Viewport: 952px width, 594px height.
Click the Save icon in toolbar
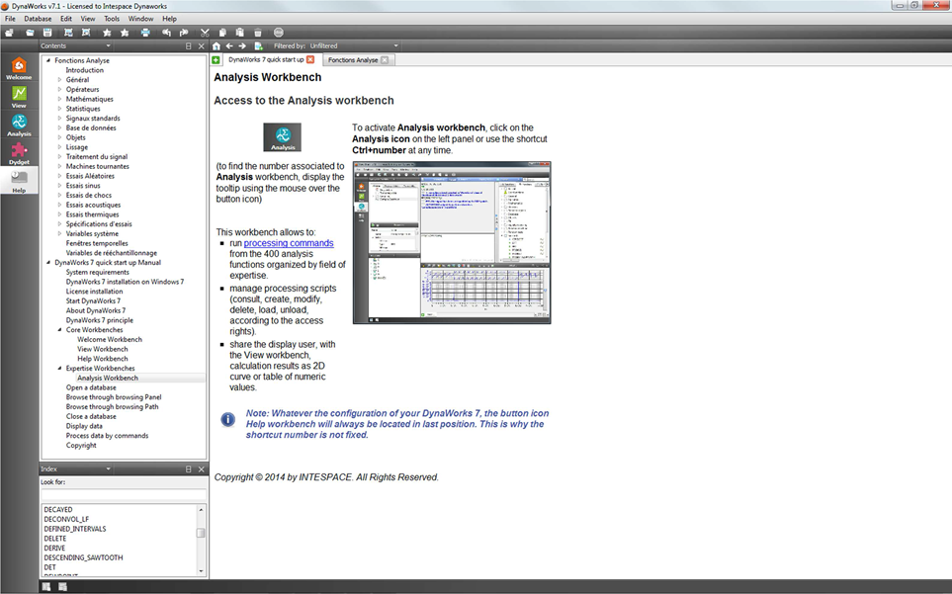[x=46, y=33]
